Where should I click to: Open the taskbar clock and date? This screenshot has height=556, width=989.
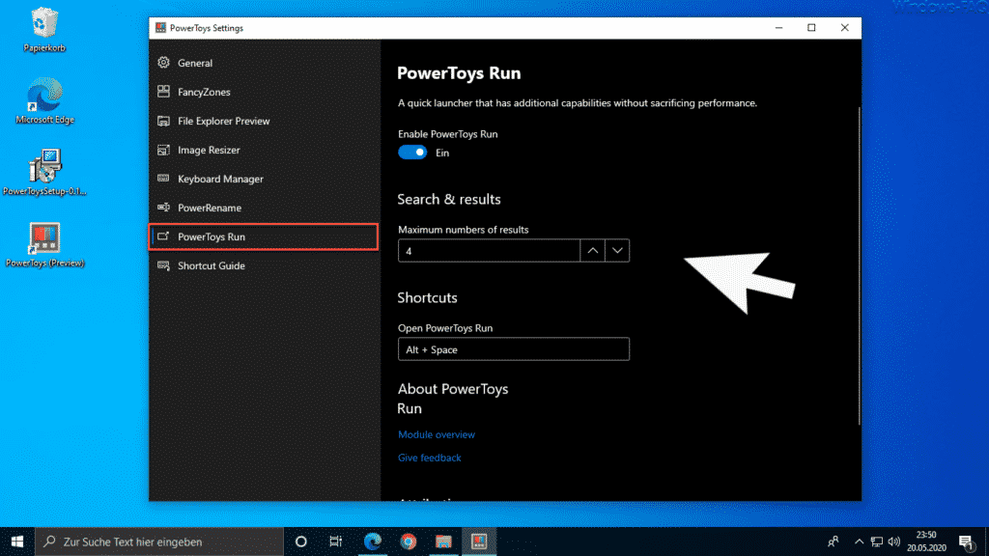[x=926, y=542]
